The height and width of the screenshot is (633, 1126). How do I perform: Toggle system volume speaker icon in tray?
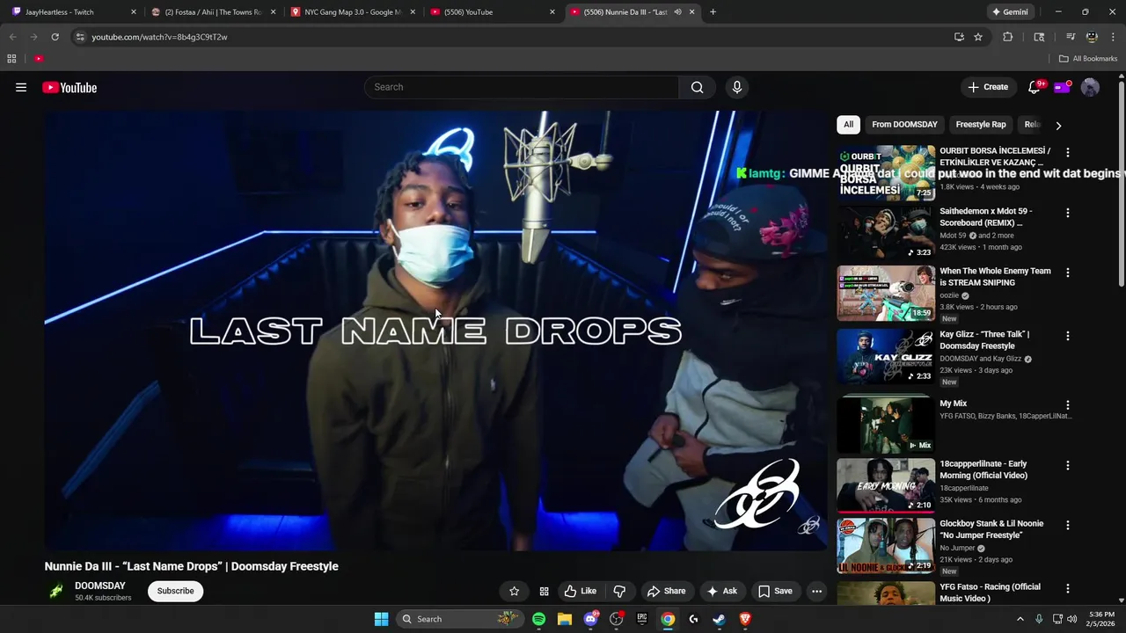click(x=1071, y=619)
